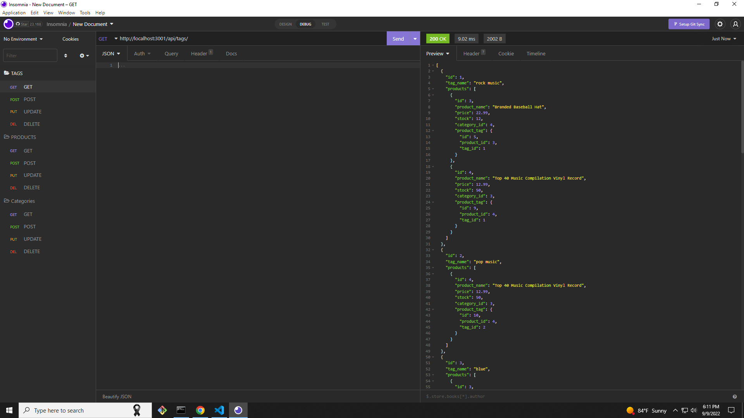
Task: Click the help question mark in response pane
Action: pos(735,396)
